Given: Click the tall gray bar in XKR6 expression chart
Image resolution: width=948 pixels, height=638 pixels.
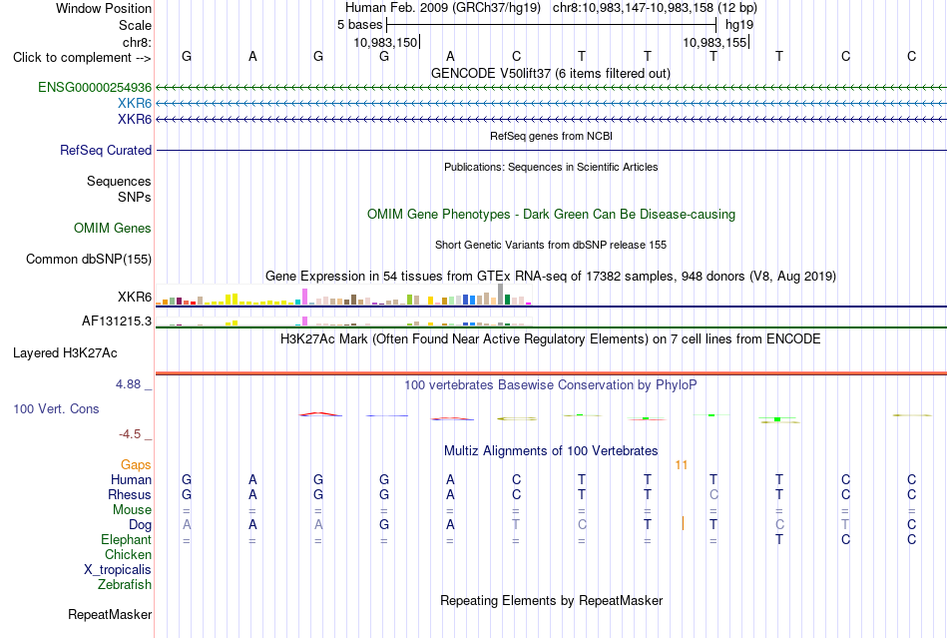Looking at the screenshot, I should pyautogui.click(x=500, y=294).
